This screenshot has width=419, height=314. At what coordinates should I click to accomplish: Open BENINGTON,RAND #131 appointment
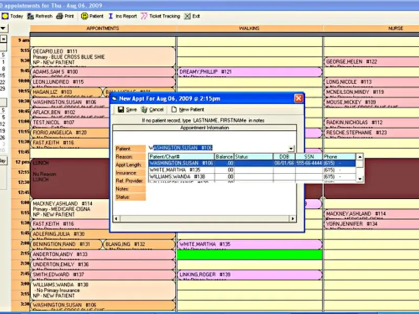pyautogui.click(x=67, y=244)
